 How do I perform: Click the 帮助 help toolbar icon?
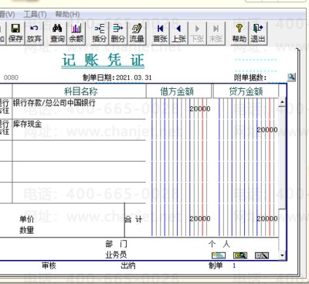pyautogui.click(x=239, y=33)
